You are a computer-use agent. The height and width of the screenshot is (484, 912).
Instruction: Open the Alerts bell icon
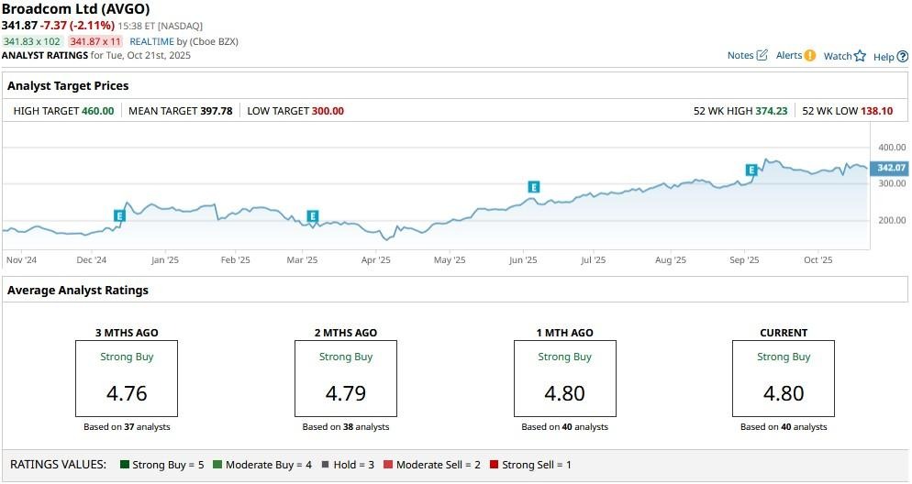(809, 56)
